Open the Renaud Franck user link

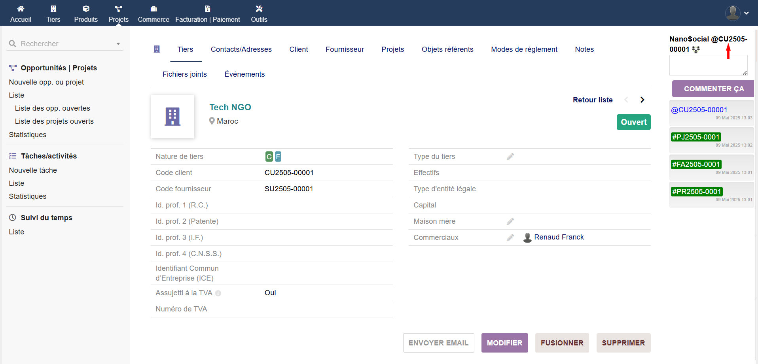pos(559,237)
